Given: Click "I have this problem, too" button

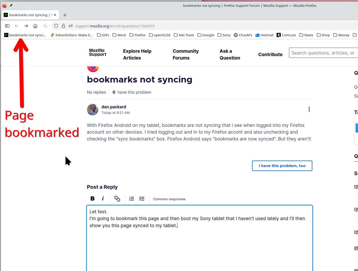Looking at the screenshot, I should pyautogui.click(x=282, y=166).
